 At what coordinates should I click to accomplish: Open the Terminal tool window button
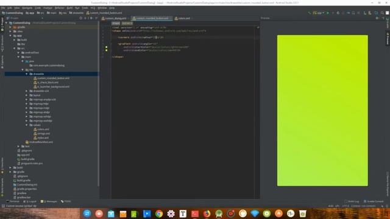(x=13, y=201)
